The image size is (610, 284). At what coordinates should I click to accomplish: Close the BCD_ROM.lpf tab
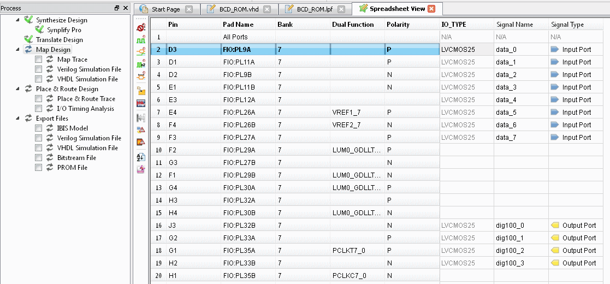[341, 9]
